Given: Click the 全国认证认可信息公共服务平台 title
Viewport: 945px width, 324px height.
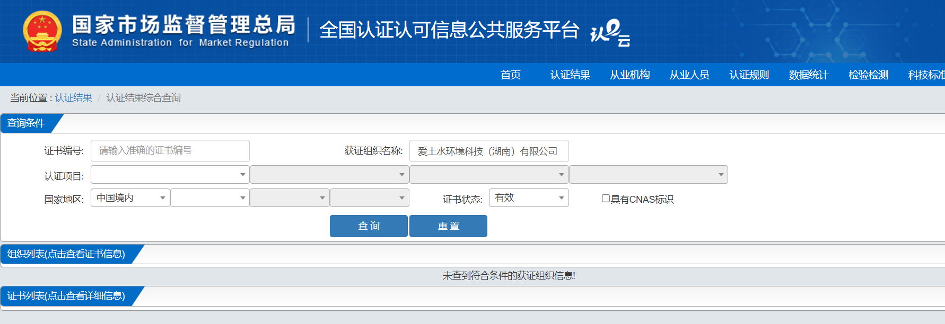Looking at the screenshot, I should 449,30.
